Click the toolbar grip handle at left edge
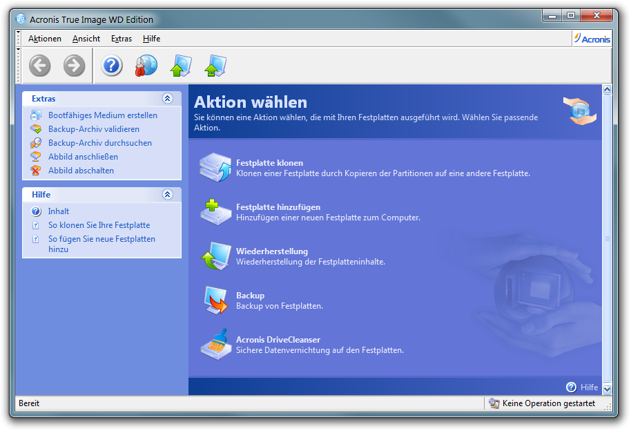The height and width of the screenshot is (431, 631). (x=18, y=65)
